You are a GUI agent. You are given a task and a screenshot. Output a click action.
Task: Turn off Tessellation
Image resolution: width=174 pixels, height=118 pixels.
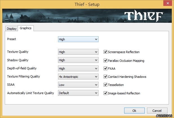coord(105,85)
